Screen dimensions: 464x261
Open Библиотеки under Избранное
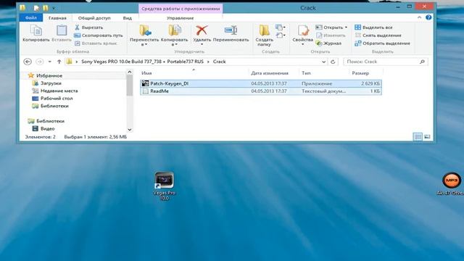tap(54, 106)
